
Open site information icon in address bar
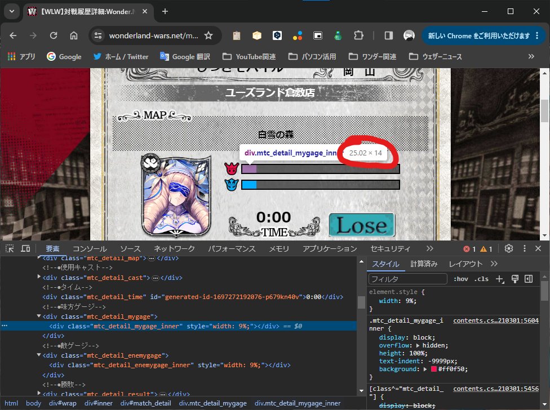[x=98, y=35]
